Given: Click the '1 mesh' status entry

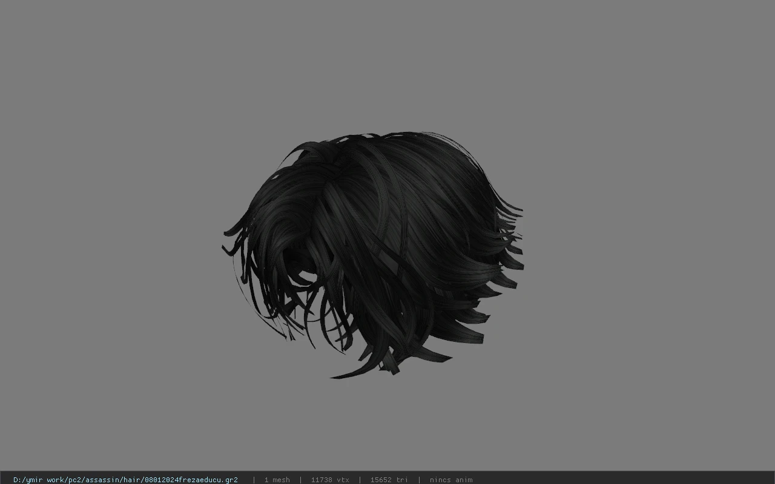Looking at the screenshot, I should pos(277,480).
